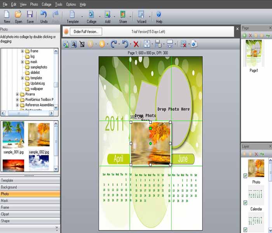
Task: Rotate selection clockwise with blue arrow
Action: tap(113, 44)
